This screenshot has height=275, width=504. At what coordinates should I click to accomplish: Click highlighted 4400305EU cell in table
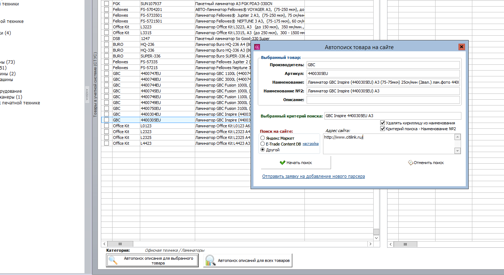click(x=168, y=120)
